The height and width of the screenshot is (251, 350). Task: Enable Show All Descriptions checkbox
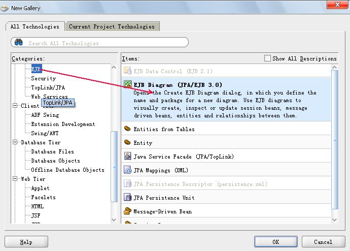coord(267,58)
